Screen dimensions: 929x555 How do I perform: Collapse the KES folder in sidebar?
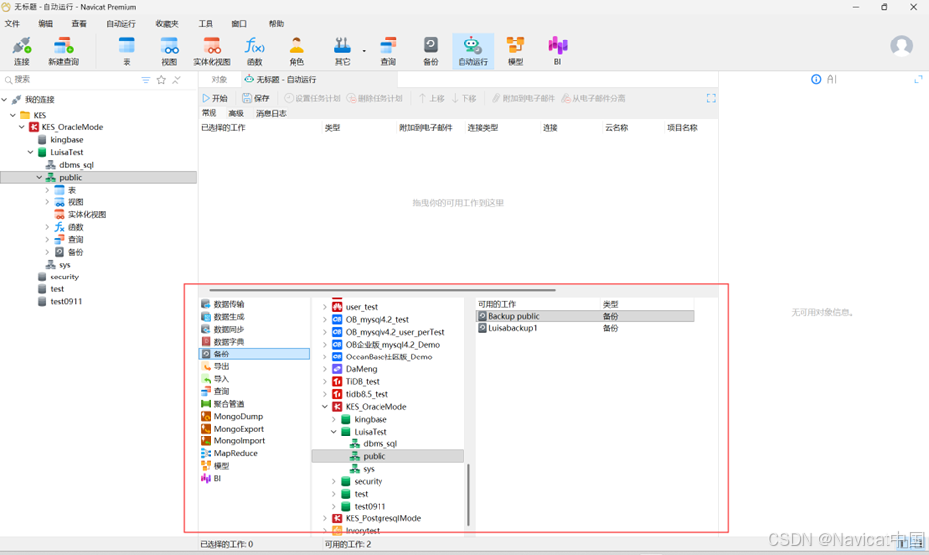coord(13,115)
